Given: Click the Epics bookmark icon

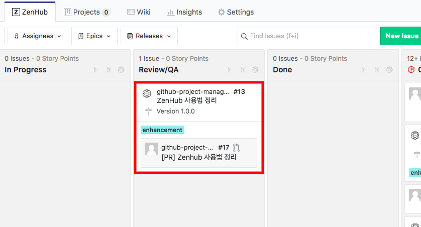Looking at the screenshot, I should pos(80,36).
